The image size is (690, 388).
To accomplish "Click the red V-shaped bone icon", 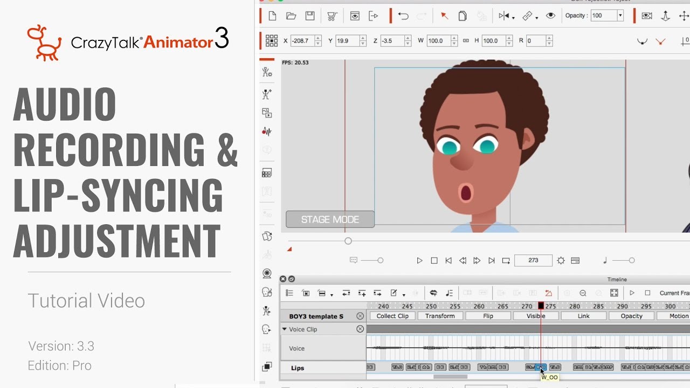I will (660, 41).
